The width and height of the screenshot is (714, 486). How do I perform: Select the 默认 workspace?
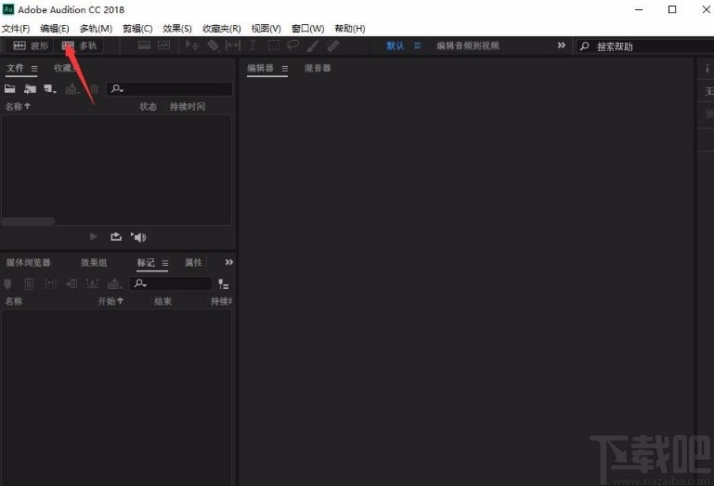pos(396,46)
